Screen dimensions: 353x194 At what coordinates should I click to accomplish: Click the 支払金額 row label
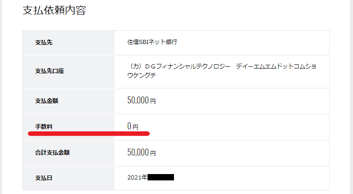[x=46, y=101]
